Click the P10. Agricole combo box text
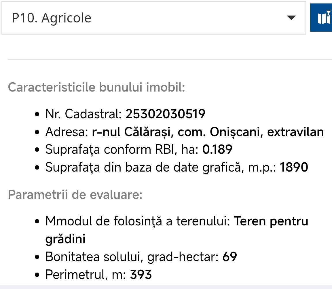The height and width of the screenshot is (289, 332). point(52,18)
